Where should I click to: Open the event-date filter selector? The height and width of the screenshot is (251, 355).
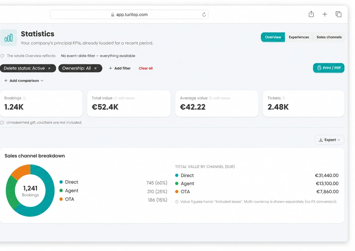[x=98, y=56]
